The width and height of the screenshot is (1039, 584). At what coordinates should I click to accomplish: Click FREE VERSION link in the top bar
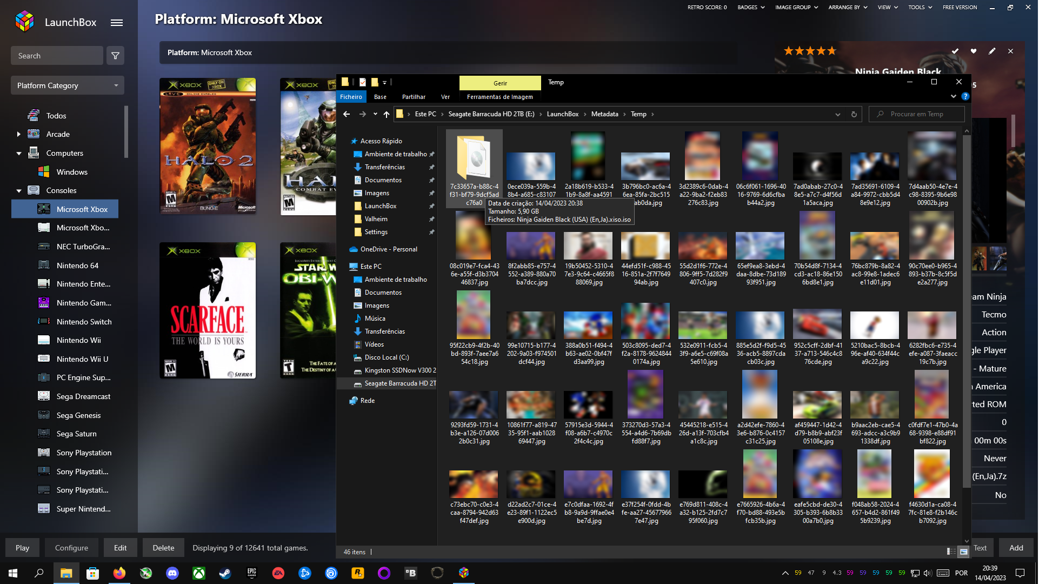tap(960, 7)
